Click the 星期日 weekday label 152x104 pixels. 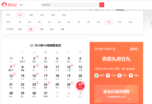134,49
